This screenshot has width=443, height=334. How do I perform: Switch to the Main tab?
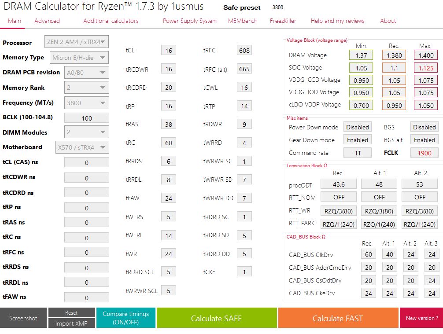tap(14, 21)
